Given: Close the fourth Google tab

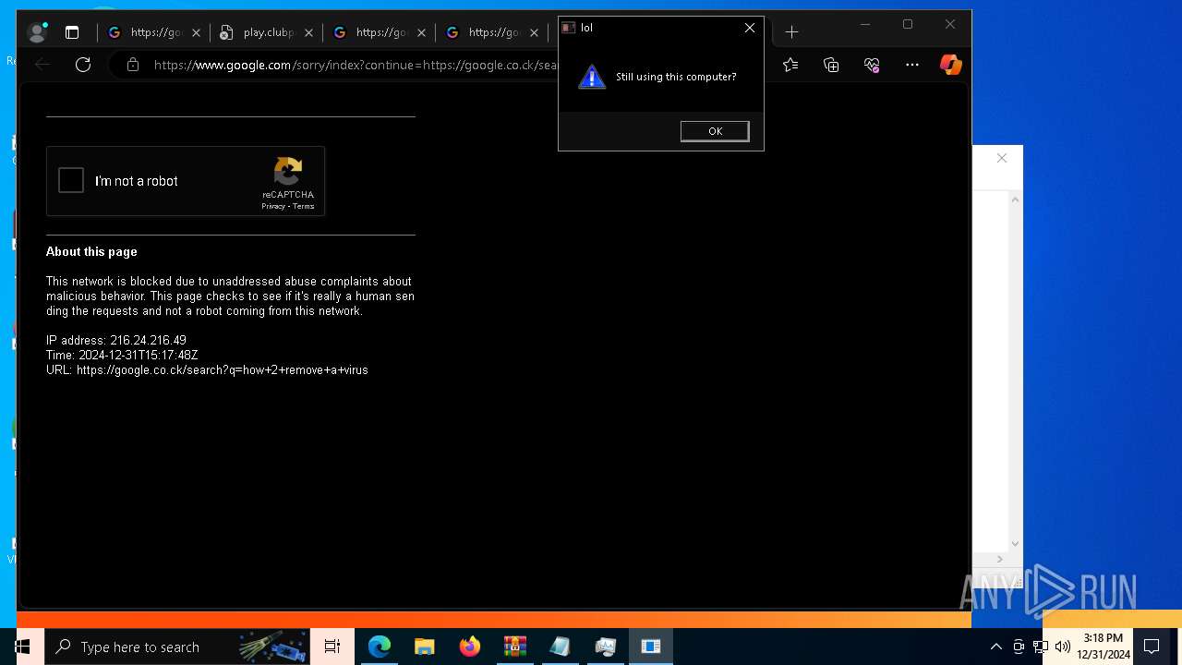Looking at the screenshot, I should point(534,32).
